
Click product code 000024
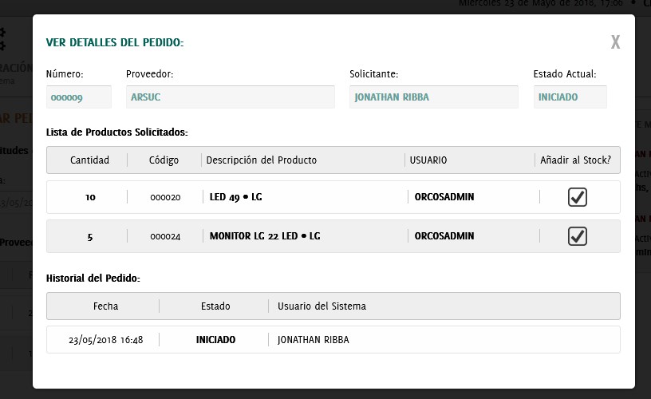pos(165,236)
